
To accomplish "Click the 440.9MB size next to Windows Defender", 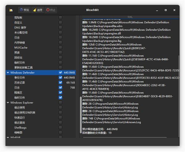I will click(x=69, y=73).
